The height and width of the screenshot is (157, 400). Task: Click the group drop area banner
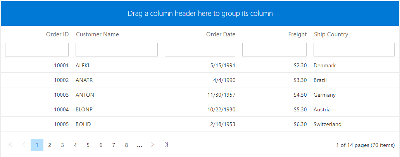tap(200, 14)
